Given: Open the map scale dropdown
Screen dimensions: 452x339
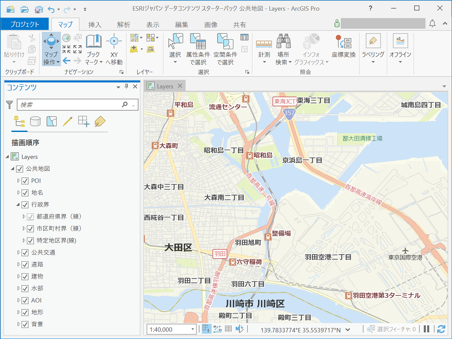Looking at the screenshot, I should point(192,329).
